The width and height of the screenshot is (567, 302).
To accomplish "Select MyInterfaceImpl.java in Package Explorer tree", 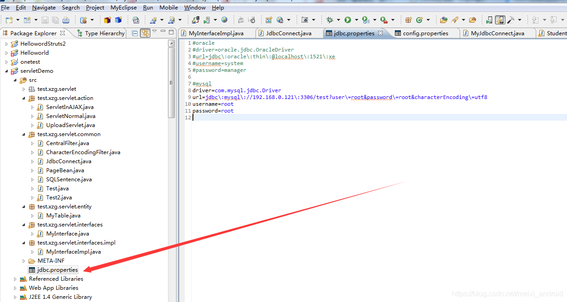I will pyautogui.click(x=73, y=252).
